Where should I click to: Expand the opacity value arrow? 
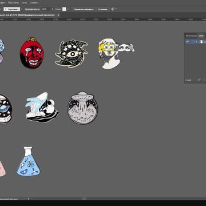[53, 9]
